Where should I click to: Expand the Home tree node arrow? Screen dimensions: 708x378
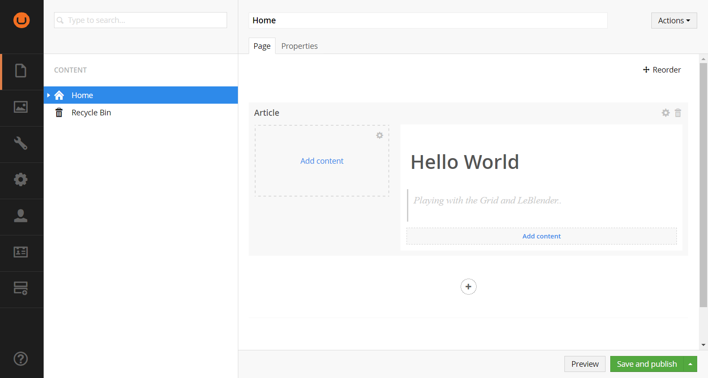48,95
